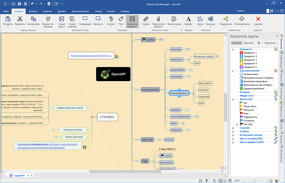Toggle the Указатель карты ribbon button
This screenshot has height=183, width=285.
point(132,22)
